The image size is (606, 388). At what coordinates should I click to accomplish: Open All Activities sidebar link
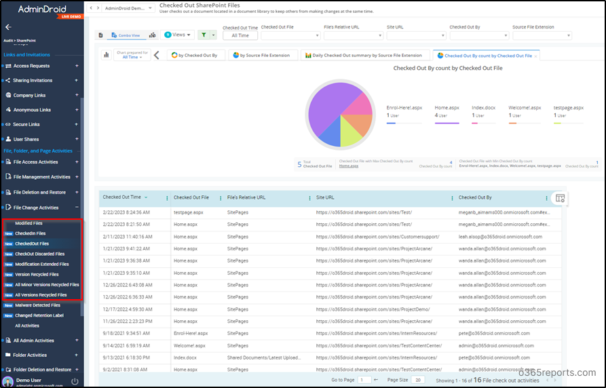pyautogui.click(x=27, y=326)
